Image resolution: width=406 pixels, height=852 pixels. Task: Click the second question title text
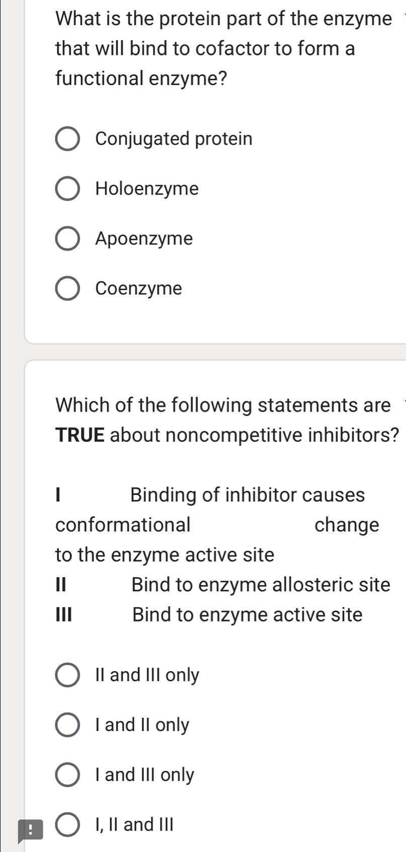[x=221, y=419]
